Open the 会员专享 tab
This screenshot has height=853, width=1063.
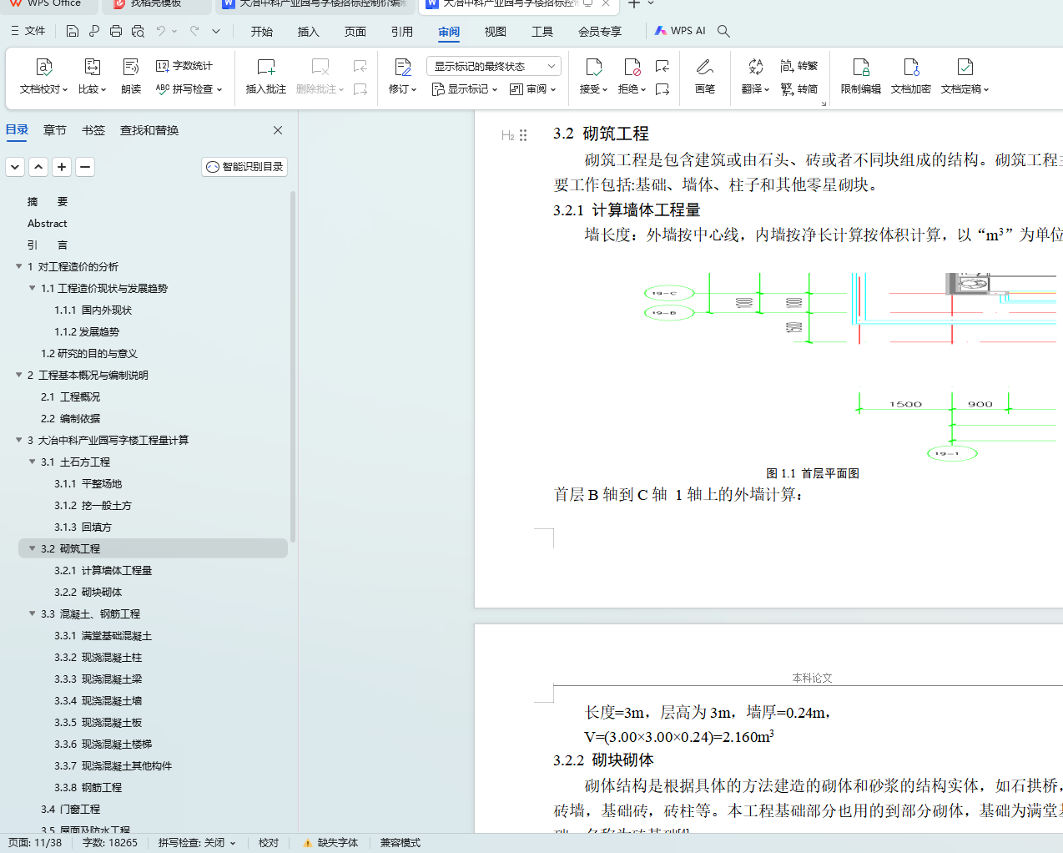point(600,32)
